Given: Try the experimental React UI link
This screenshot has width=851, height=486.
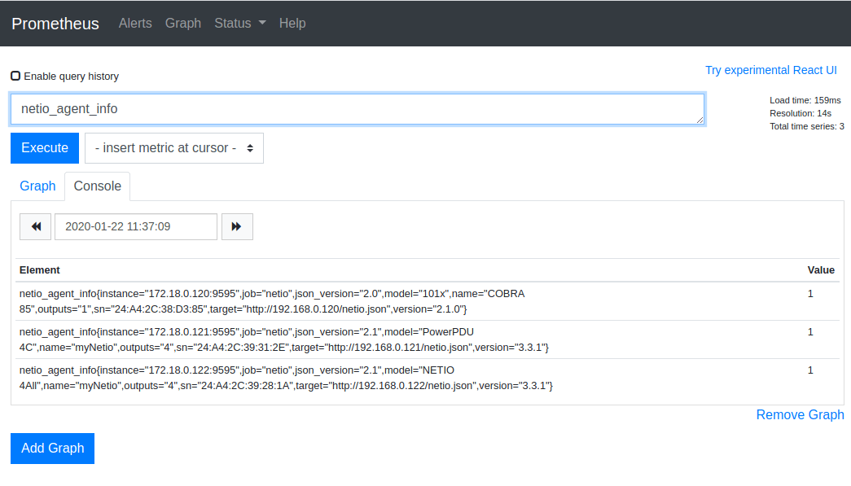Looking at the screenshot, I should point(770,71).
